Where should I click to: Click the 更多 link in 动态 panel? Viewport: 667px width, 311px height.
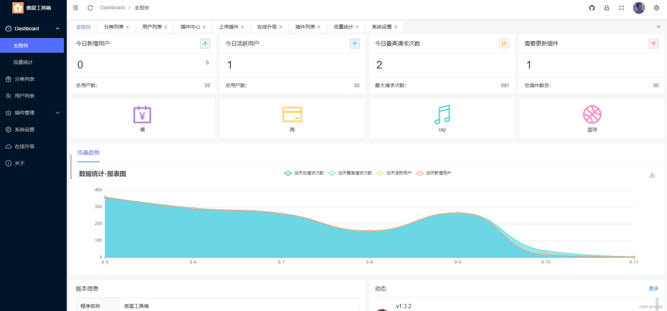click(653, 288)
